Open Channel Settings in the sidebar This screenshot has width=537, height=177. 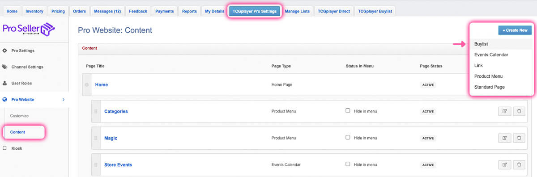pyautogui.click(x=27, y=67)
